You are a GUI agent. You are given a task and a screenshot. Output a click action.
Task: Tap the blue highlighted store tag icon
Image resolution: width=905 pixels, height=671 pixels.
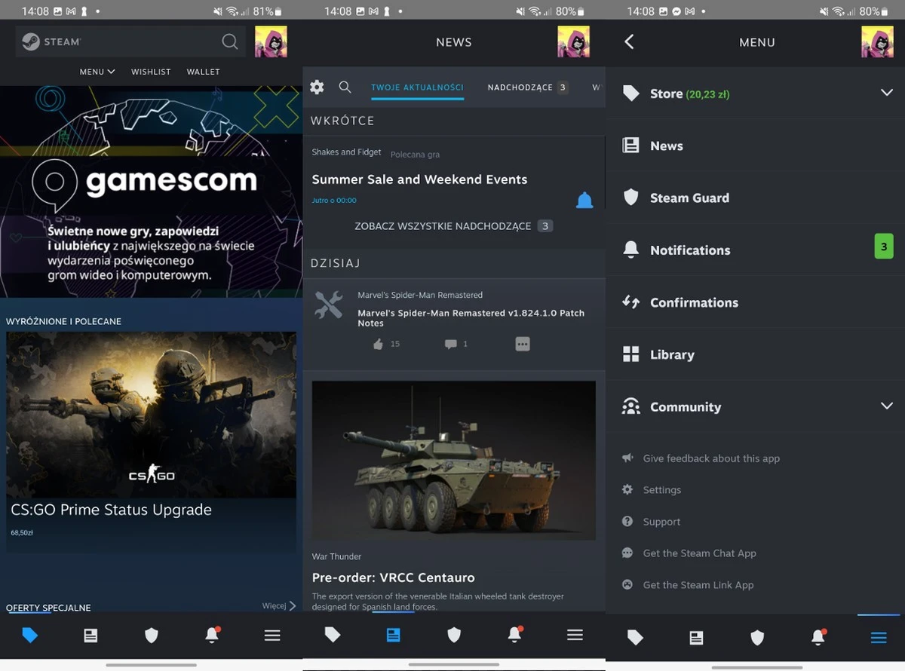(30, 636)
